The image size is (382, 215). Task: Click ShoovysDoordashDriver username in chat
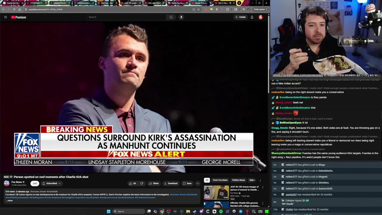(x=286, y=153)
